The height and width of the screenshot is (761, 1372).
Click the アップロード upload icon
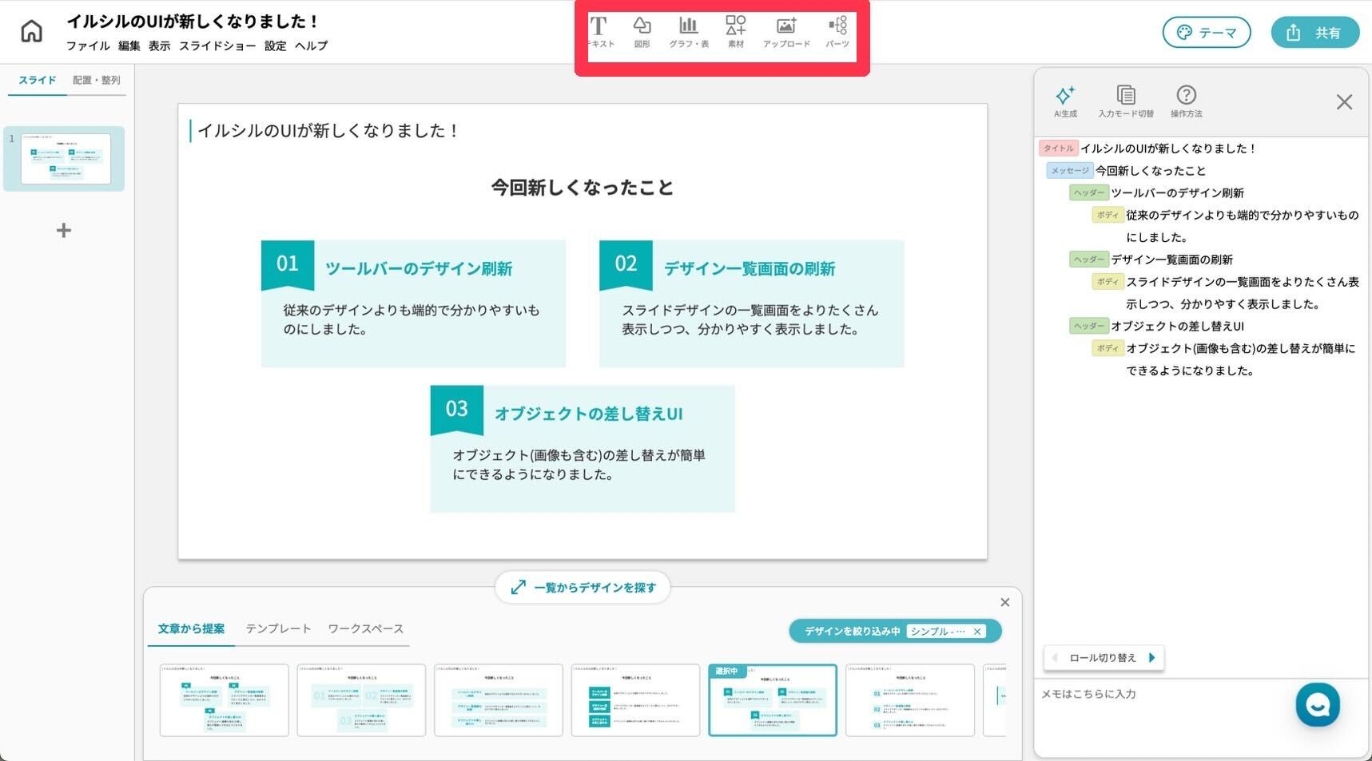[x=786, y=32]
